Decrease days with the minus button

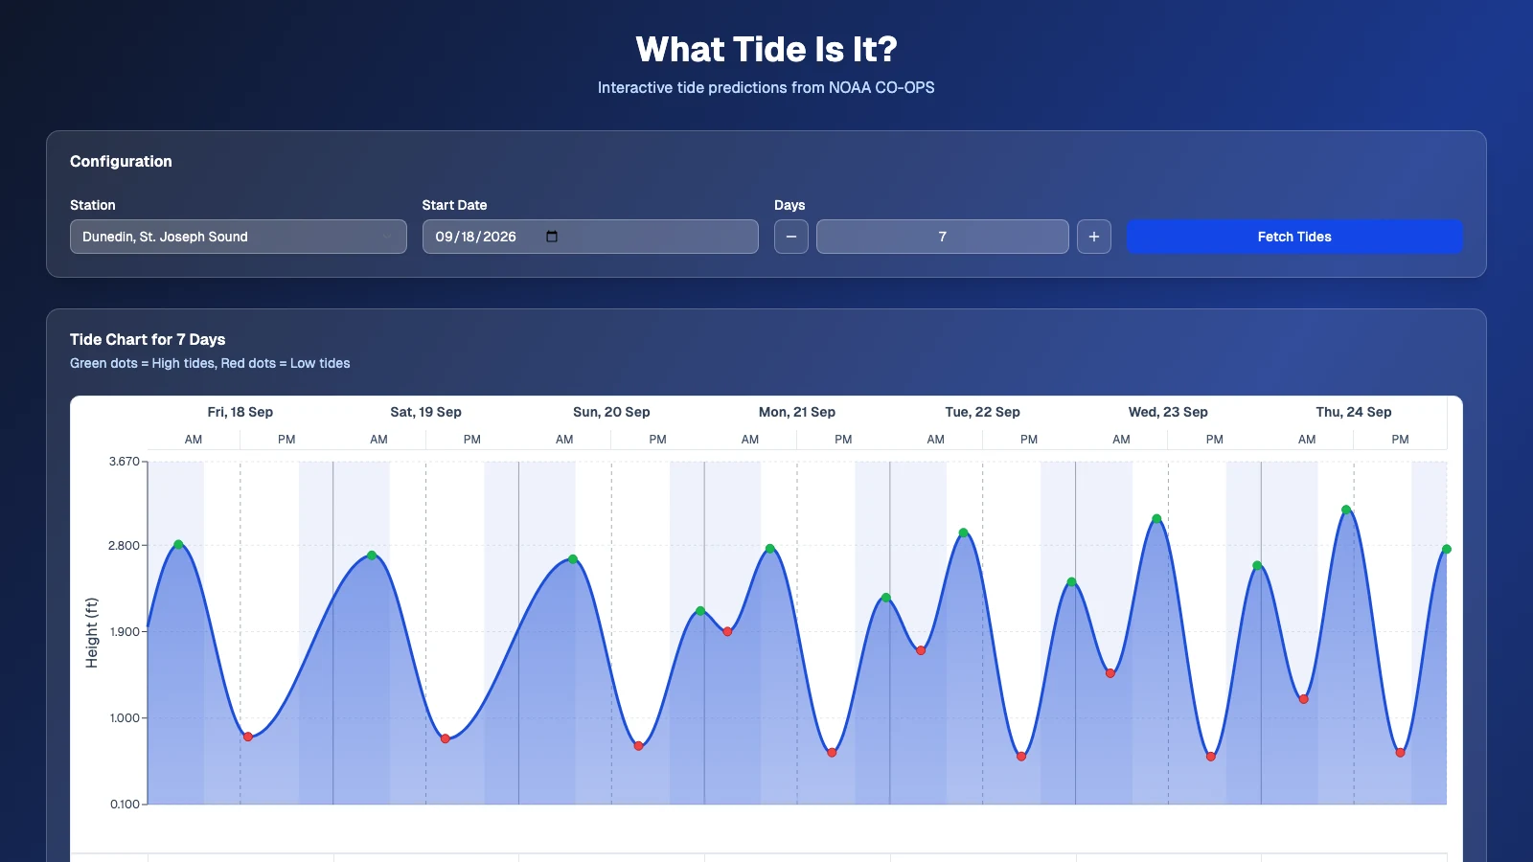(791, 237)
